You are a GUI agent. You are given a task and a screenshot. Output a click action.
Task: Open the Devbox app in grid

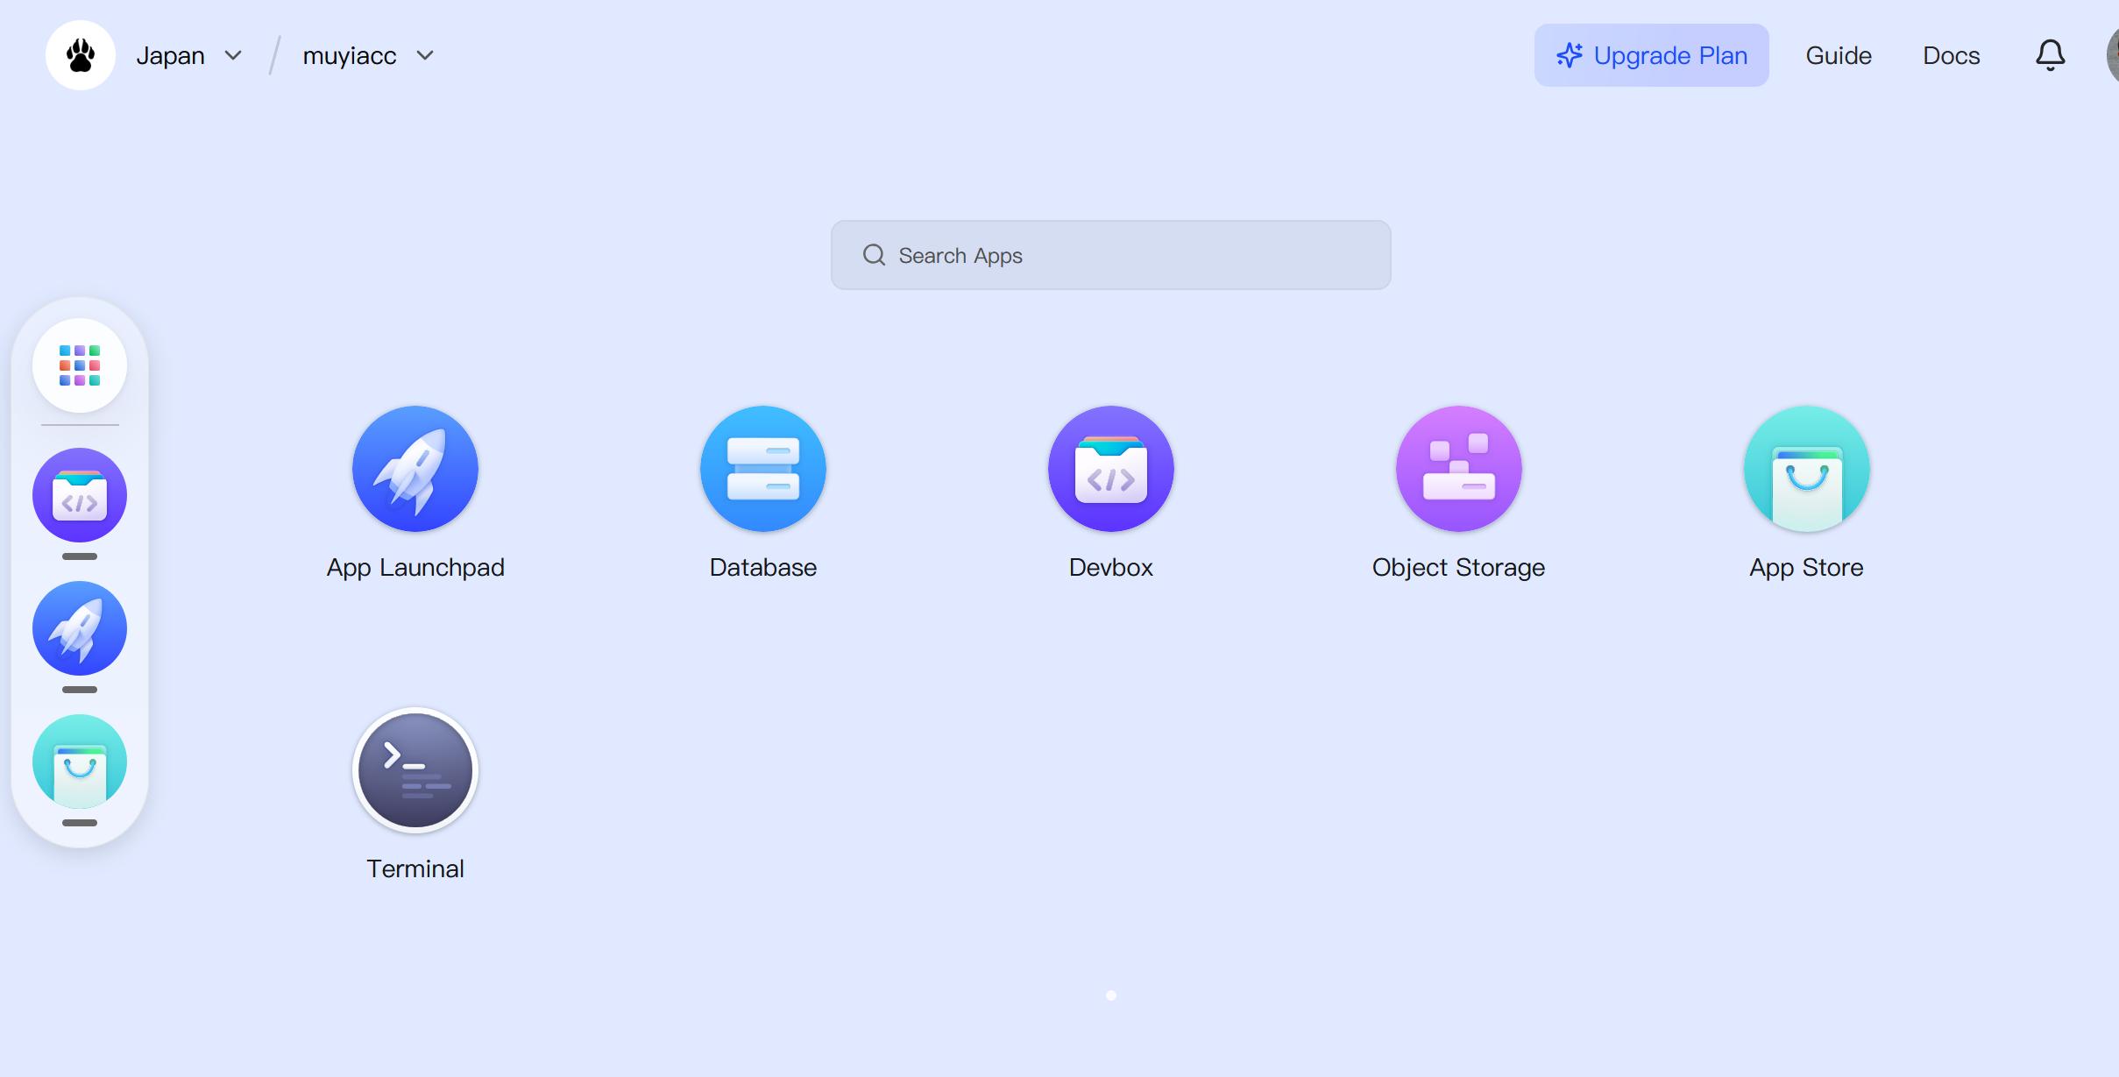click(x=1111, y=469)
